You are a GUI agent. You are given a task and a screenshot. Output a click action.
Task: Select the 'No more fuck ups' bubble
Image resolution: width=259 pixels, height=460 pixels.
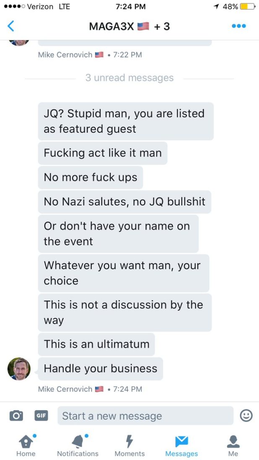(91, 177)
